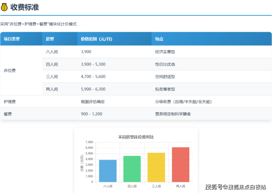Click the 分级收费 (自理/半失能/全失能) cell
Screen dimensions: 272x193
coord(183,101)
